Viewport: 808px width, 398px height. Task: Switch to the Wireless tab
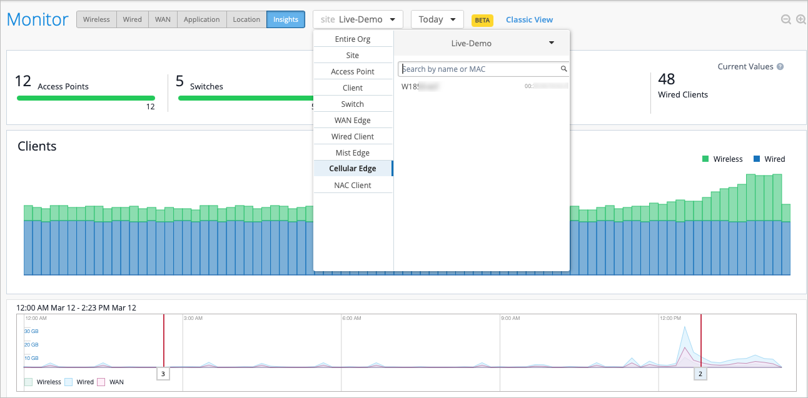pos(96,19)
